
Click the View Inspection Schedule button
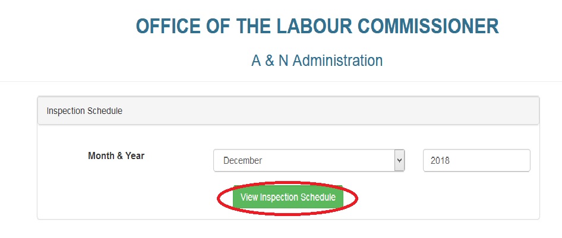pyautogui.click(x=288, y=198)
